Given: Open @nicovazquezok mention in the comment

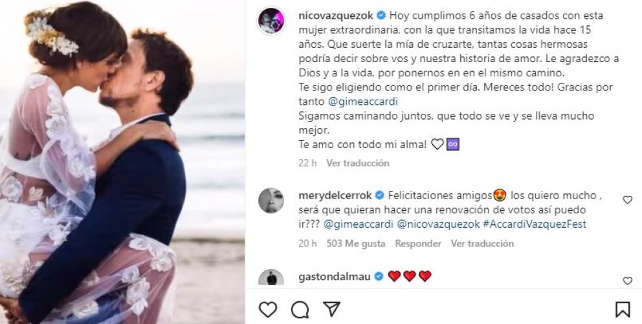Looking at the screenshot, I should pos(437,224).
